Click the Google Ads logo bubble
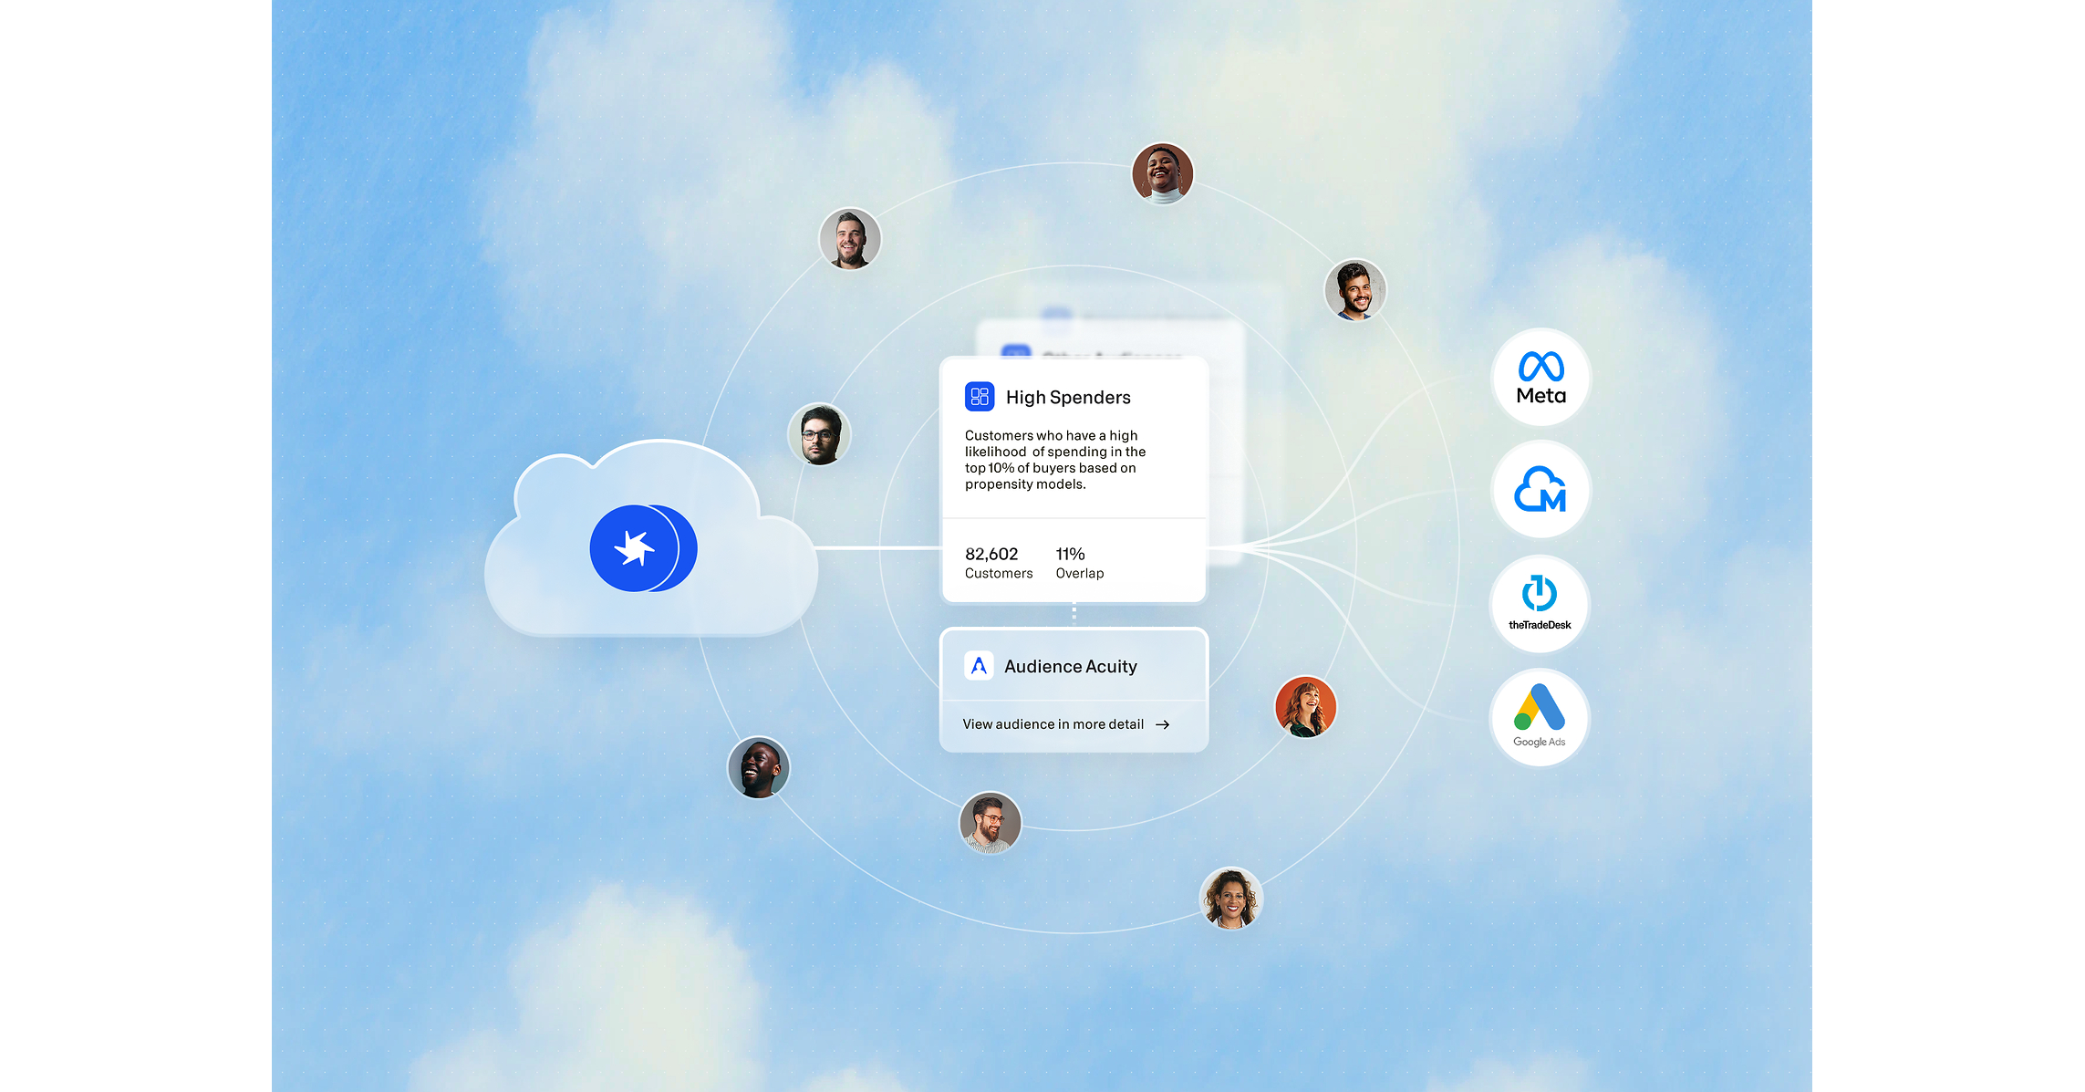The image size is (2085, 1092). point(1540,717)
